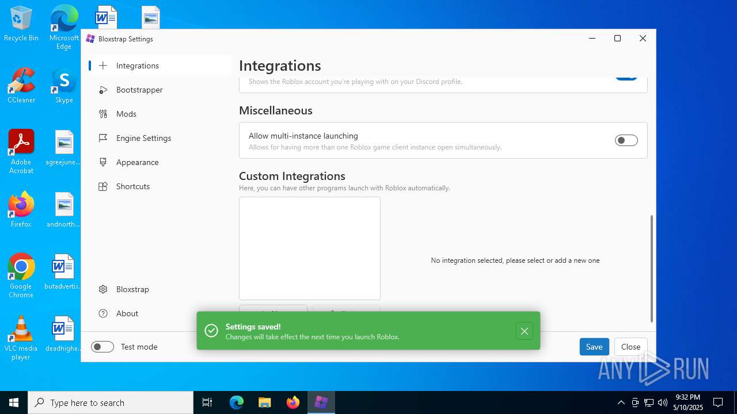Open Firefox from the taskbar
The image size is (737, 414).
tap(292, 402)
